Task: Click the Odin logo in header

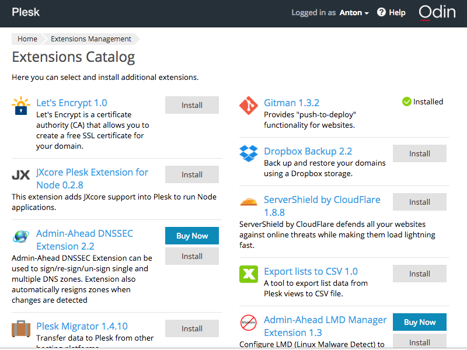Action: click(437, 12)
